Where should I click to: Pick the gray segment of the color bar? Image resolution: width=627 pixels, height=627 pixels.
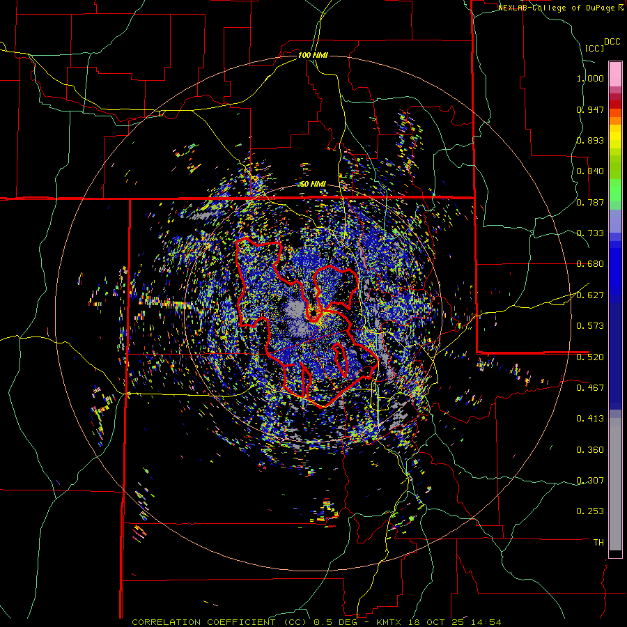click(615, 484)
